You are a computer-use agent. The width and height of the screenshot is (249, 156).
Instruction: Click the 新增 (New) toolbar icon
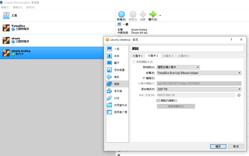click(x=121, y=15)
